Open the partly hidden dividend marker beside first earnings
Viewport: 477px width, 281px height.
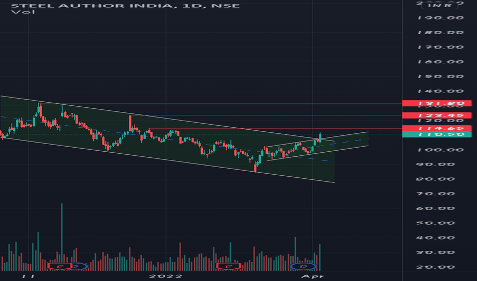[80, 267]
